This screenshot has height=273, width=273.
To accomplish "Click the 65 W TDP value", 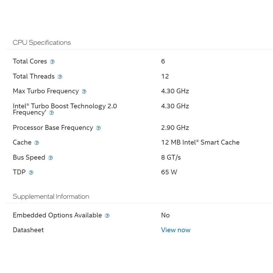I will point(169,172).
